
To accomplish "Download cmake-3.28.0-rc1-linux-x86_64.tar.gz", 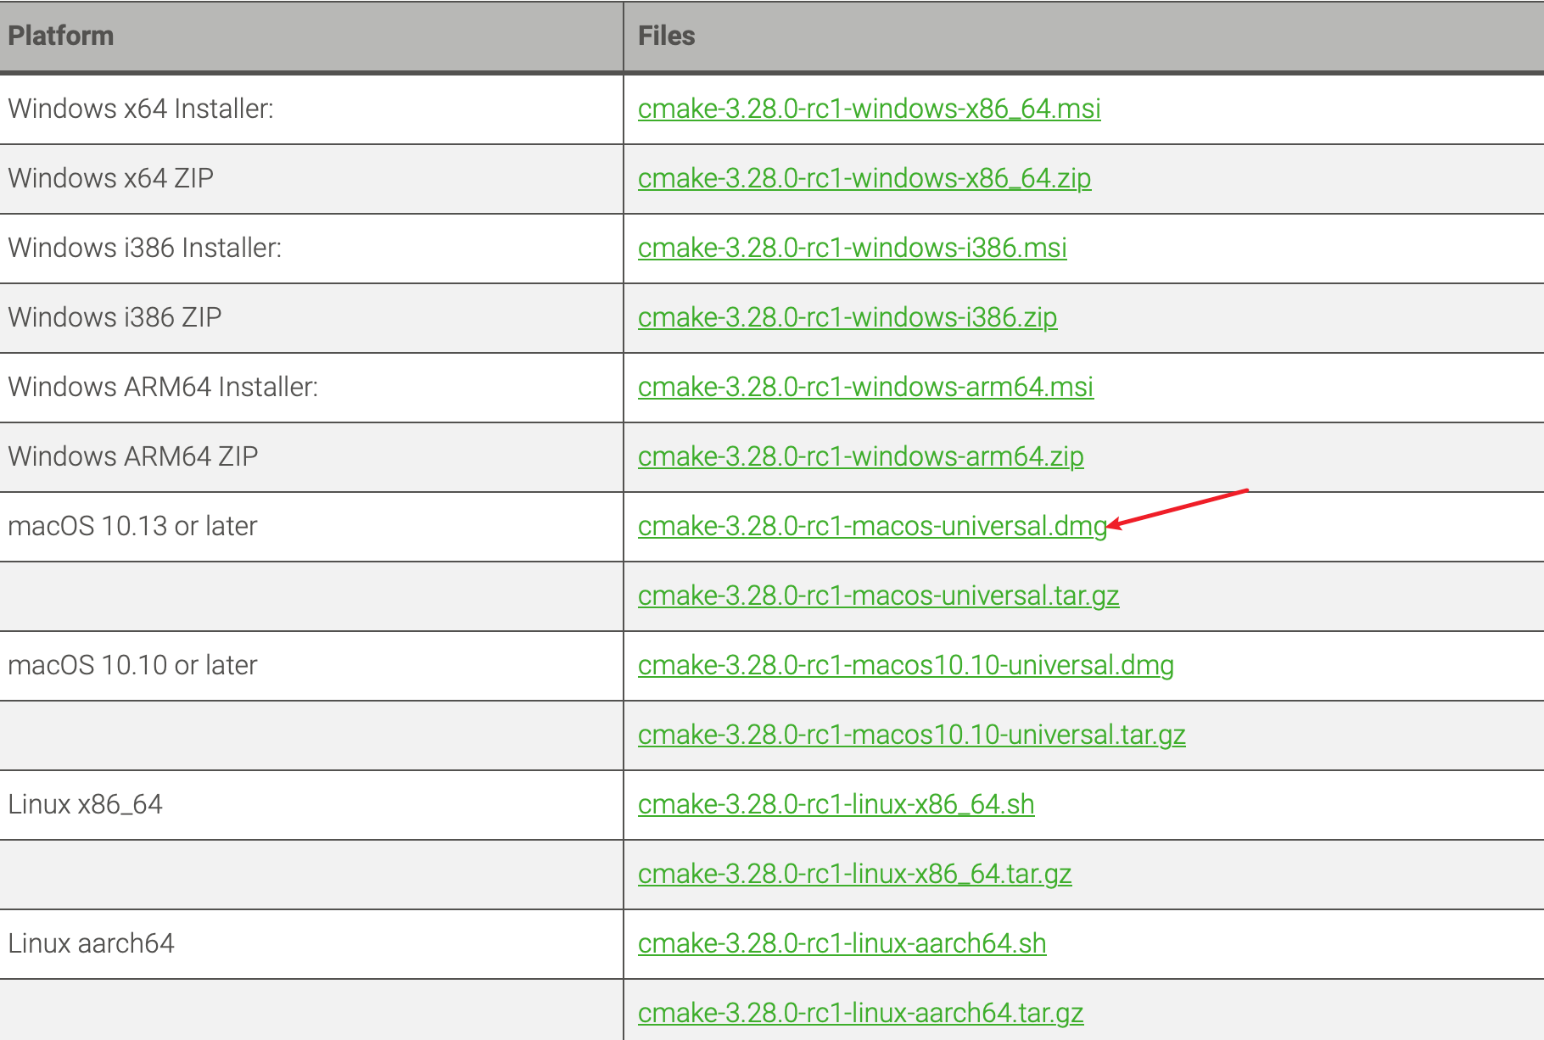I will click(854, 874).
